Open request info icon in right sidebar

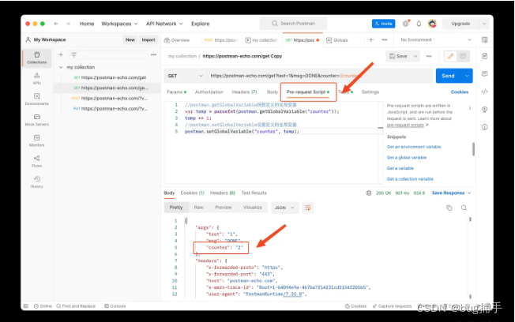[484, 127]
